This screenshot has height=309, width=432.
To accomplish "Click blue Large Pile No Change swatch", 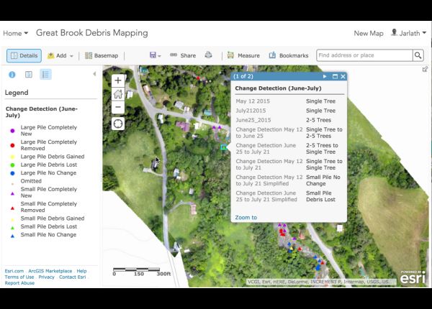I will coord(12,173).
